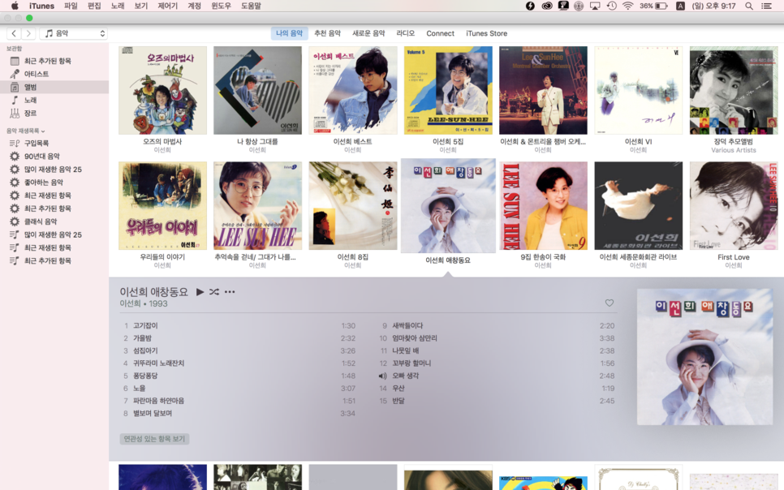
Task: Click the now-playing speaker icon beside 오빠 생각
Action: 382,376
